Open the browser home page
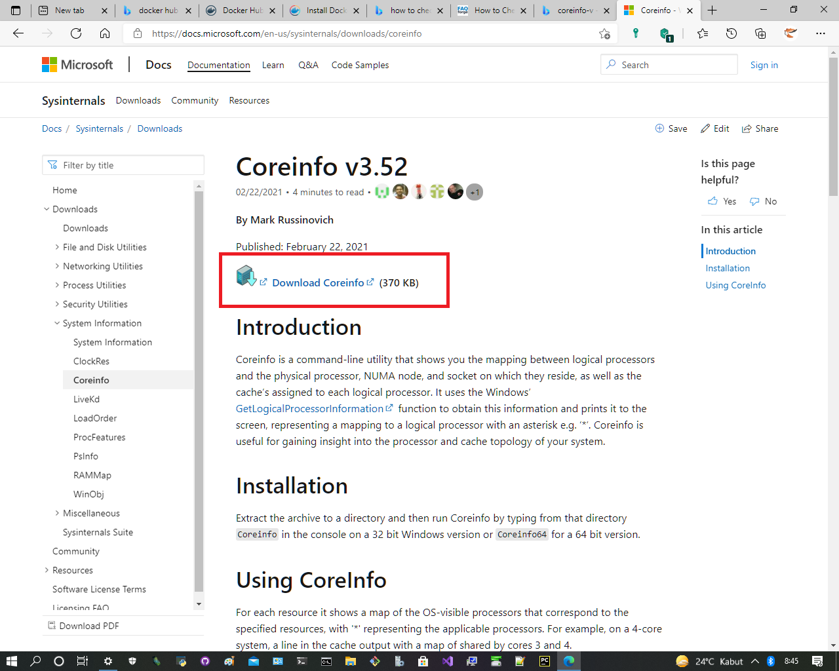The height and width of the screenshot is (671, 839). coord(105,33)
